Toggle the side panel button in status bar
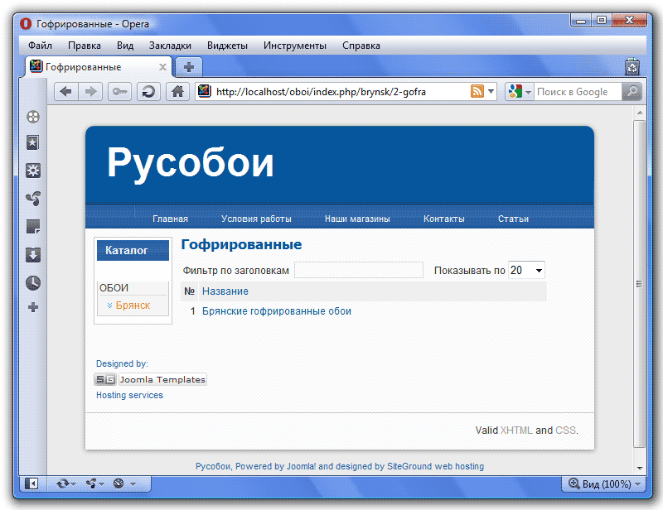This screenshot has height=510, width=663. 31,483
